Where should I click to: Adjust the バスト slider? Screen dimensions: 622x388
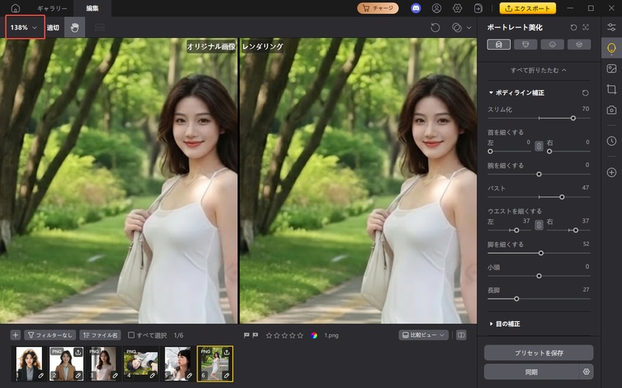561,197
